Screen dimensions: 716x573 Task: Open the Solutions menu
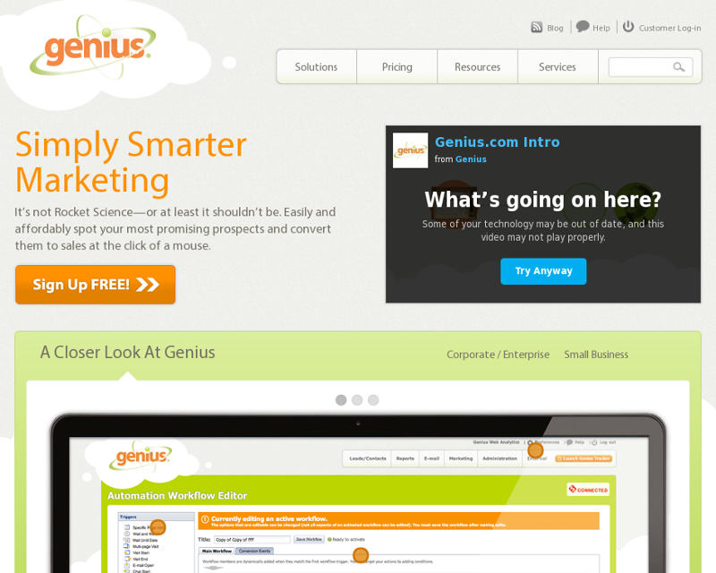tap(316, 67)
